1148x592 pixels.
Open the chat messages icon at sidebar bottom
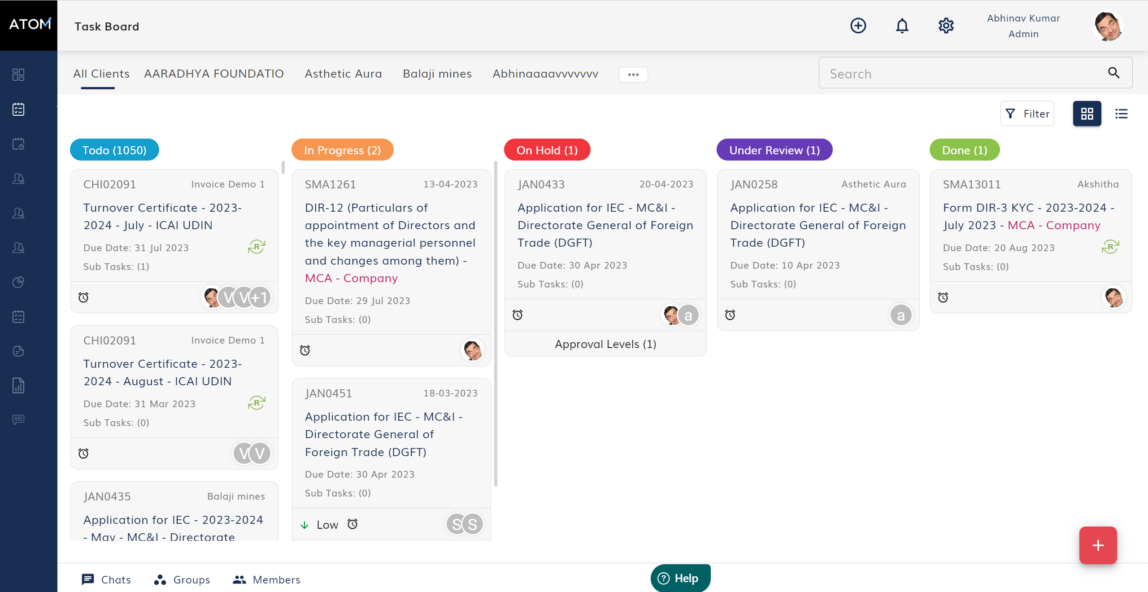point(18,419)
